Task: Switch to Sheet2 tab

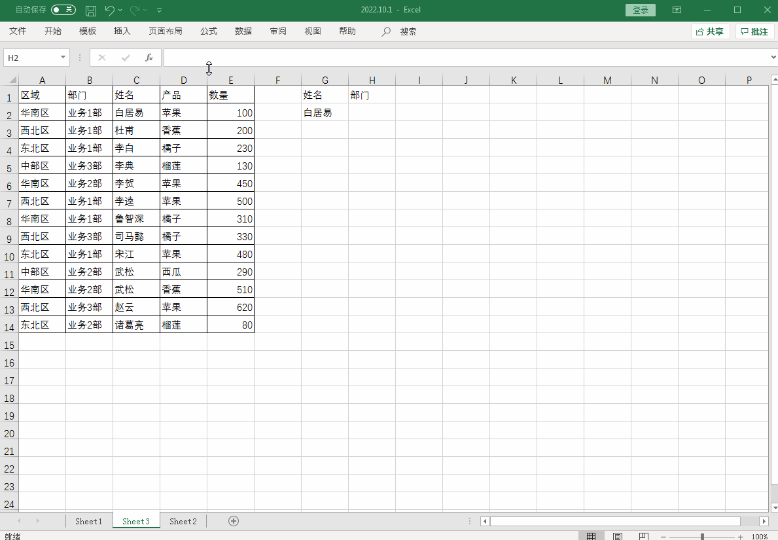Action: tap(183, 521)
